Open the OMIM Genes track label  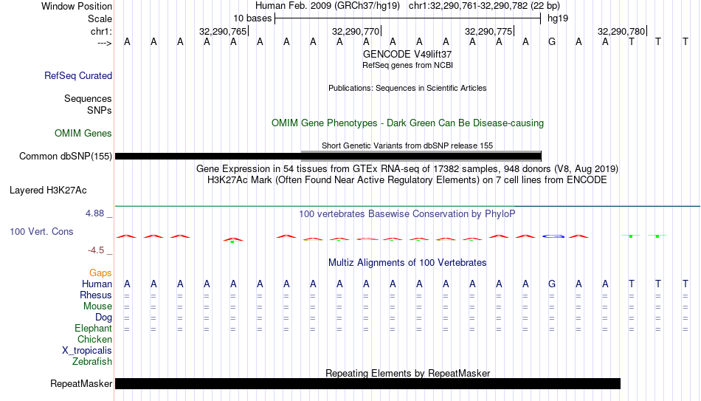pyautogui.click(x=83, y=134)
